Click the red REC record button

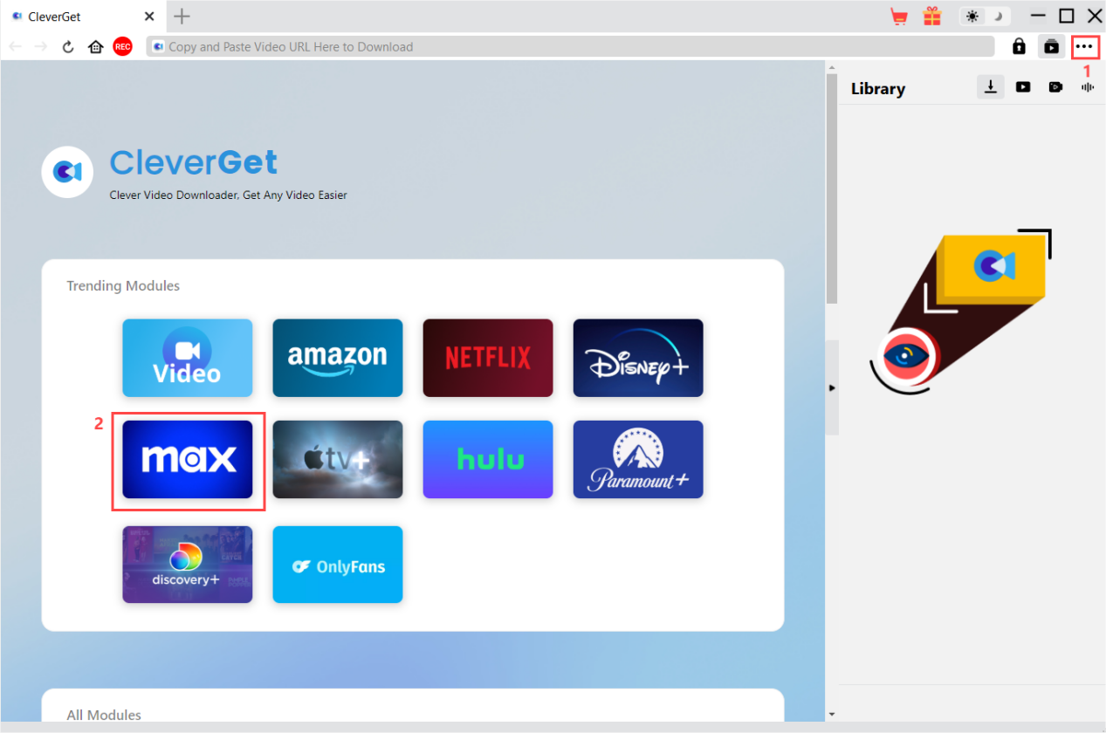122,47
